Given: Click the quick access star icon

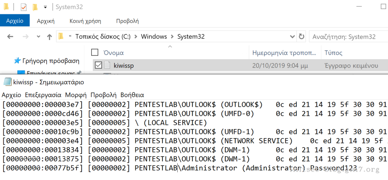Looking at the screenshot, I should (17, 61).
